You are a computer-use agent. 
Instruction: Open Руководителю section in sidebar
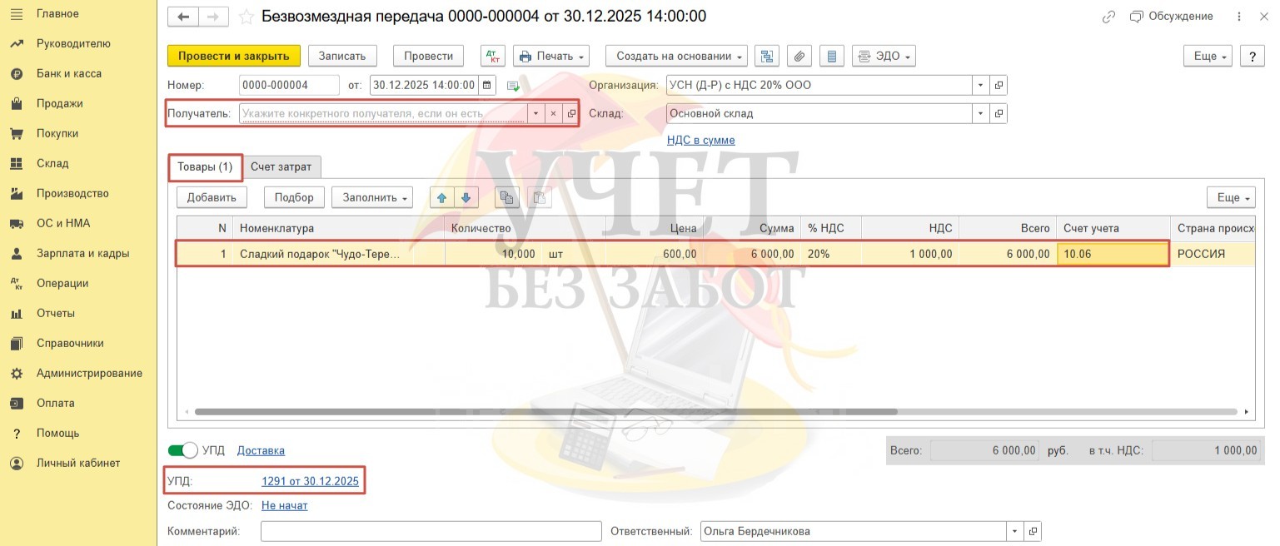coord(73,43)
